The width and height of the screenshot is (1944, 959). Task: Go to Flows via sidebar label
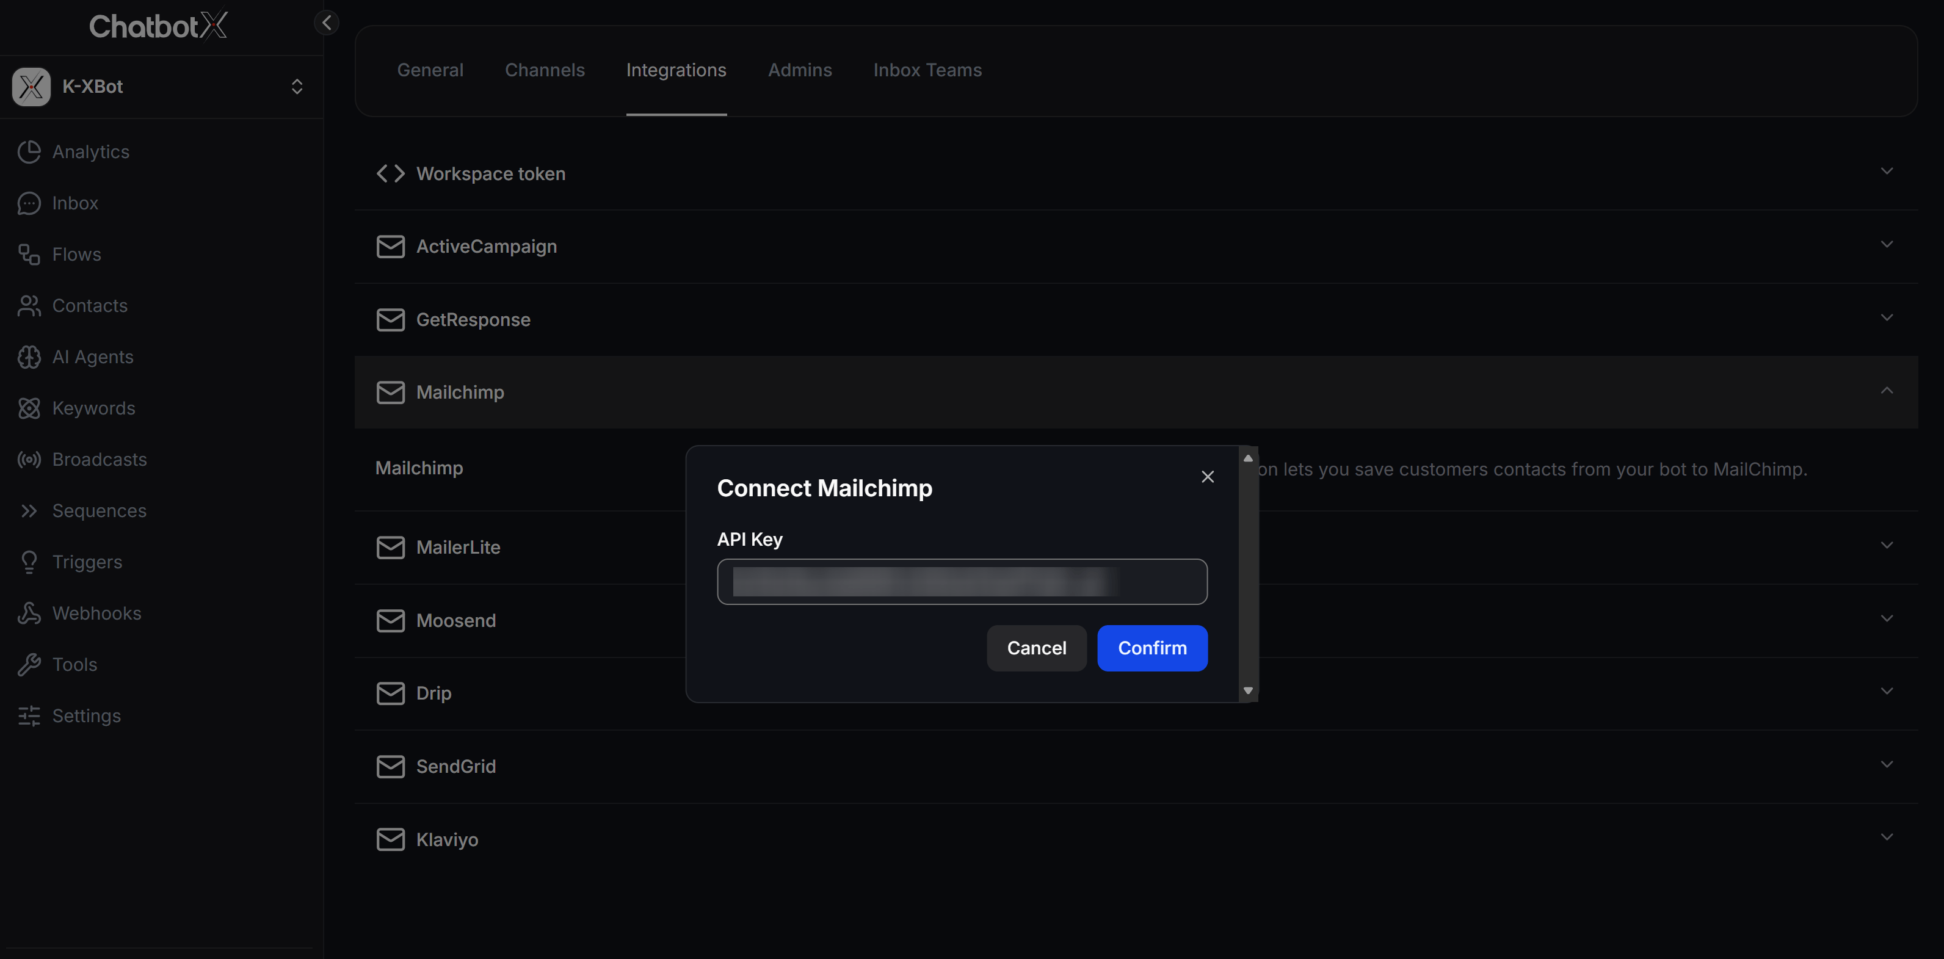76,255
